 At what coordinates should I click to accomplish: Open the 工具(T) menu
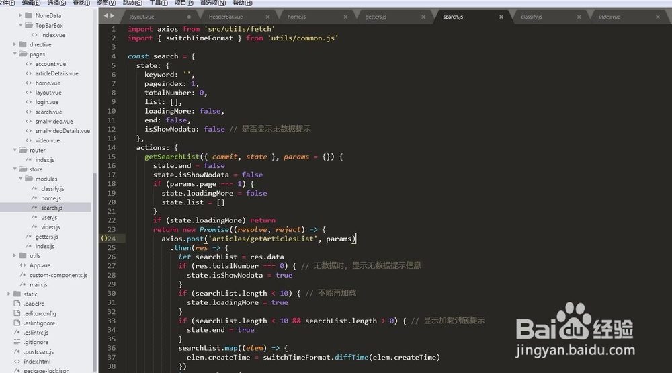pyautogui.click(x=158, y=3)
